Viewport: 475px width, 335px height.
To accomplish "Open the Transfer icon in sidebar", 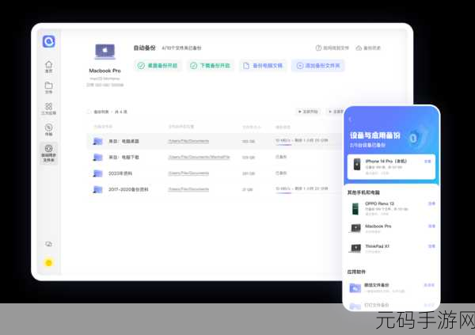I will [48, 129].
